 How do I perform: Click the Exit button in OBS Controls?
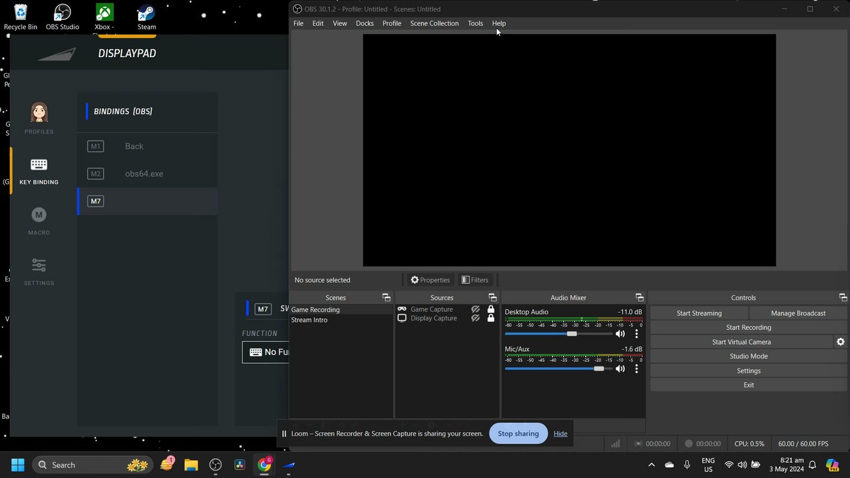(x=748, y=385)
